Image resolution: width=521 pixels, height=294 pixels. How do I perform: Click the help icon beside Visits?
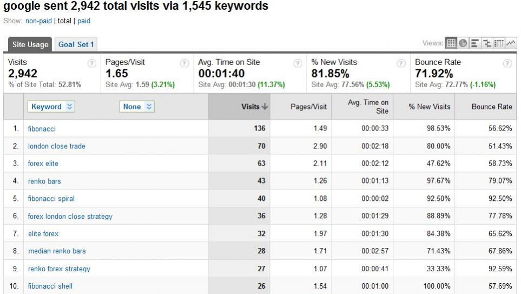[91, 63]
